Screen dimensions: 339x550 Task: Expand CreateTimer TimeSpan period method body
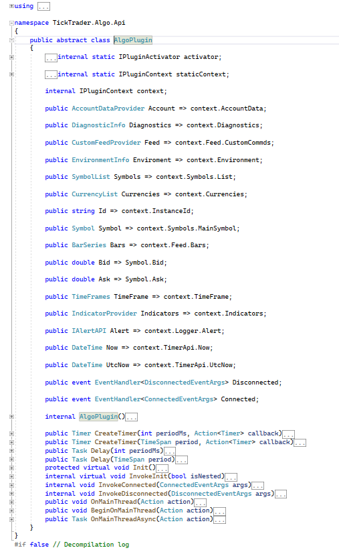point(11,442)
